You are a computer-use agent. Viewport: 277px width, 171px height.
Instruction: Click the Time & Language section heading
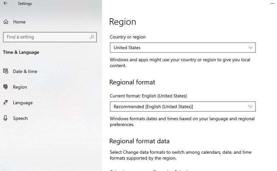click(x=21, y=52)
